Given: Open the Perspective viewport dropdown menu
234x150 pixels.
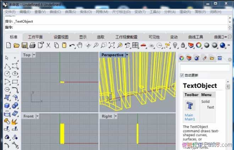Looking at the screenshot, I should tap(127, 55).
